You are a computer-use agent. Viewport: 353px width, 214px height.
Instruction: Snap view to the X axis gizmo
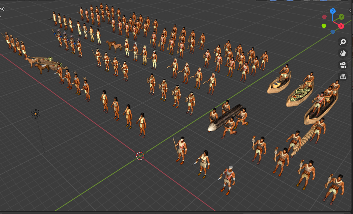coord(341,26)
